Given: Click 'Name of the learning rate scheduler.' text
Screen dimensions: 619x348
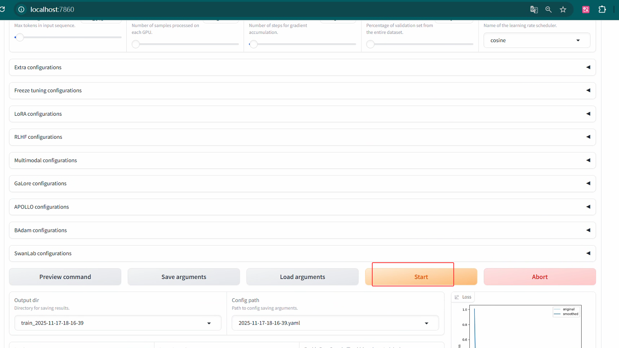Looking at the screenshot, I should pyautogui.click(x=520, y=26).
